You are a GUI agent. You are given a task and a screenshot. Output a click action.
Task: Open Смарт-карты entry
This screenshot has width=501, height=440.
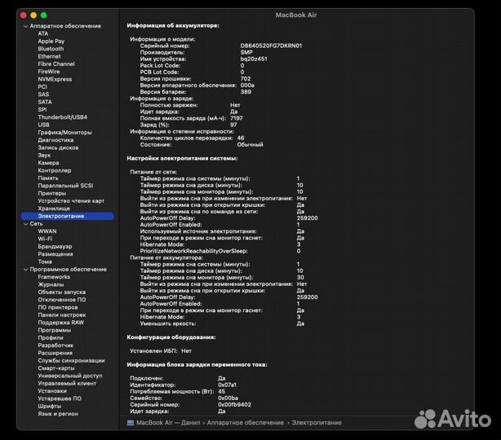tap(56, 368)
